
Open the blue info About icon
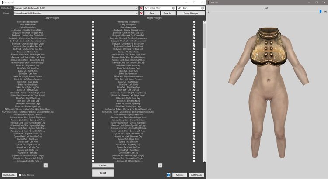tap(168, 175)
